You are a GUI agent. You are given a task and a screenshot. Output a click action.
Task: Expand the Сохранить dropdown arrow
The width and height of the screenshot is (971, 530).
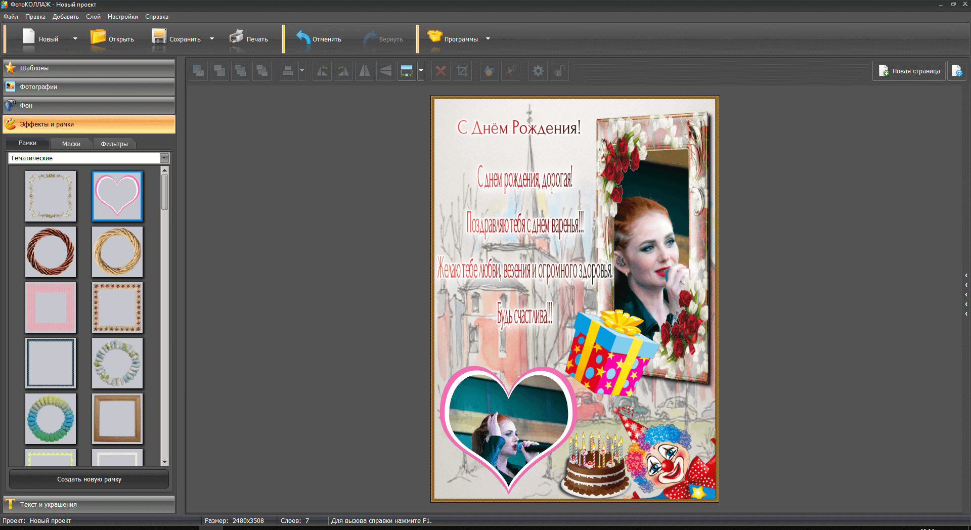tap(212, 38)
